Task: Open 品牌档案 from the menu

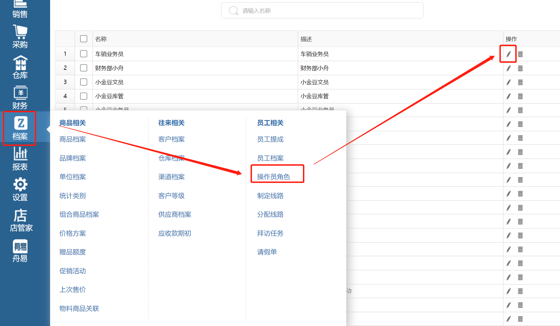Action: 72,158
